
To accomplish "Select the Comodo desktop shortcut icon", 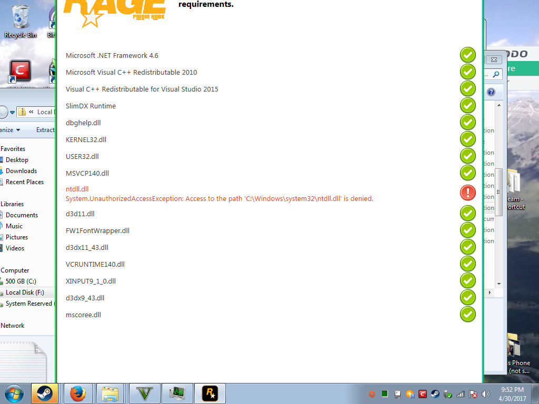I will [x=19, y=72].
